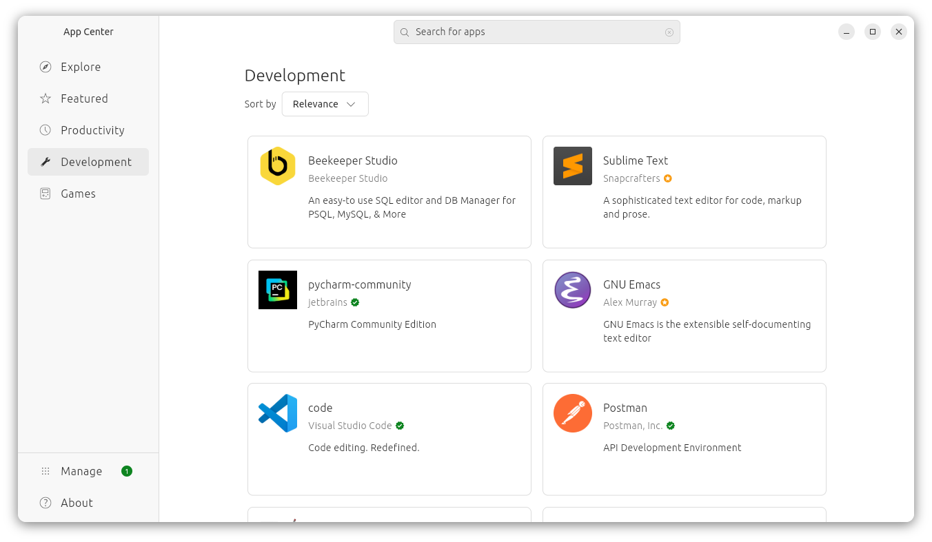Click the Beekeeper Studio publisher subtitle
This screenshot has width=932, height=542.
[x=348, y=178]
